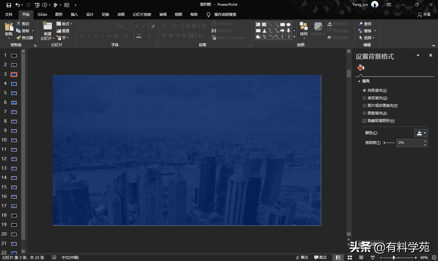Select the Format Painter (格式刷) tool
This screenshot has height=261, width=438.
click(x=25, y=38)
